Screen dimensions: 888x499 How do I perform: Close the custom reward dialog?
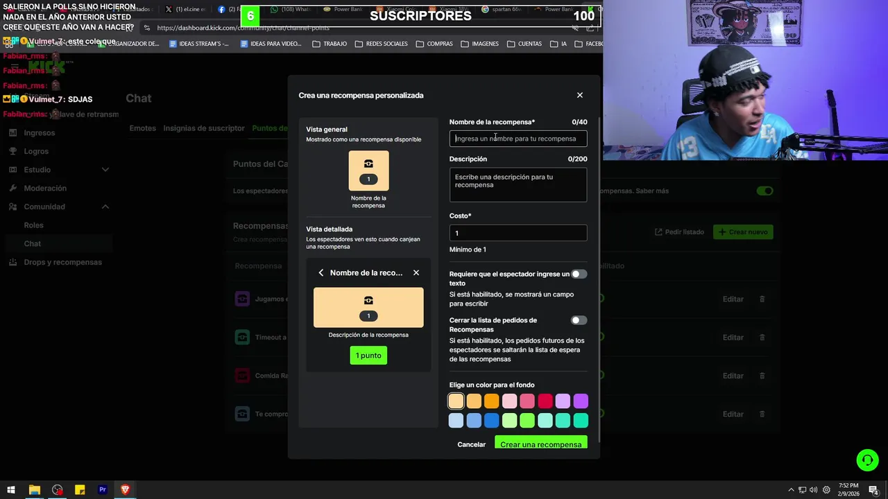tap(580, 95)
